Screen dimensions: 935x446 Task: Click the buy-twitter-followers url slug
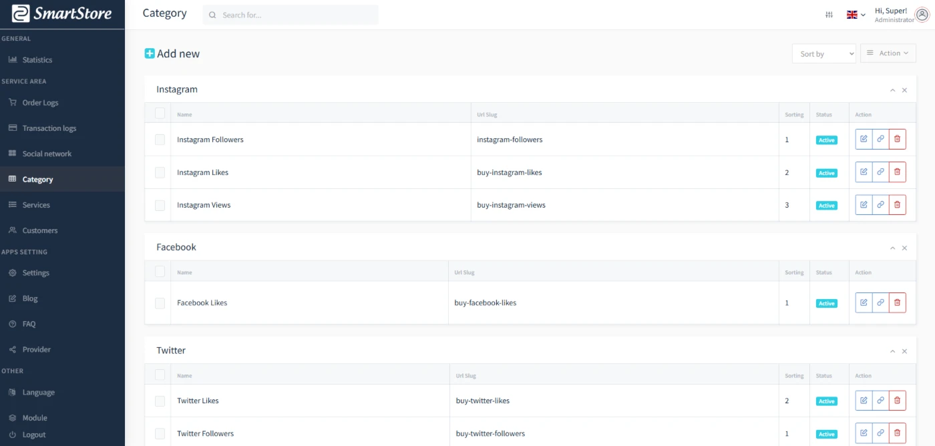coord(490,433)
